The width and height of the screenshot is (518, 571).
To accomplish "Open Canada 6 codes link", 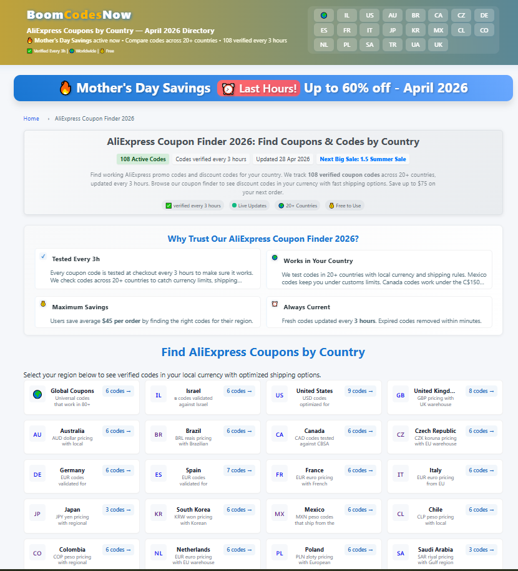I will pos(360,431).
